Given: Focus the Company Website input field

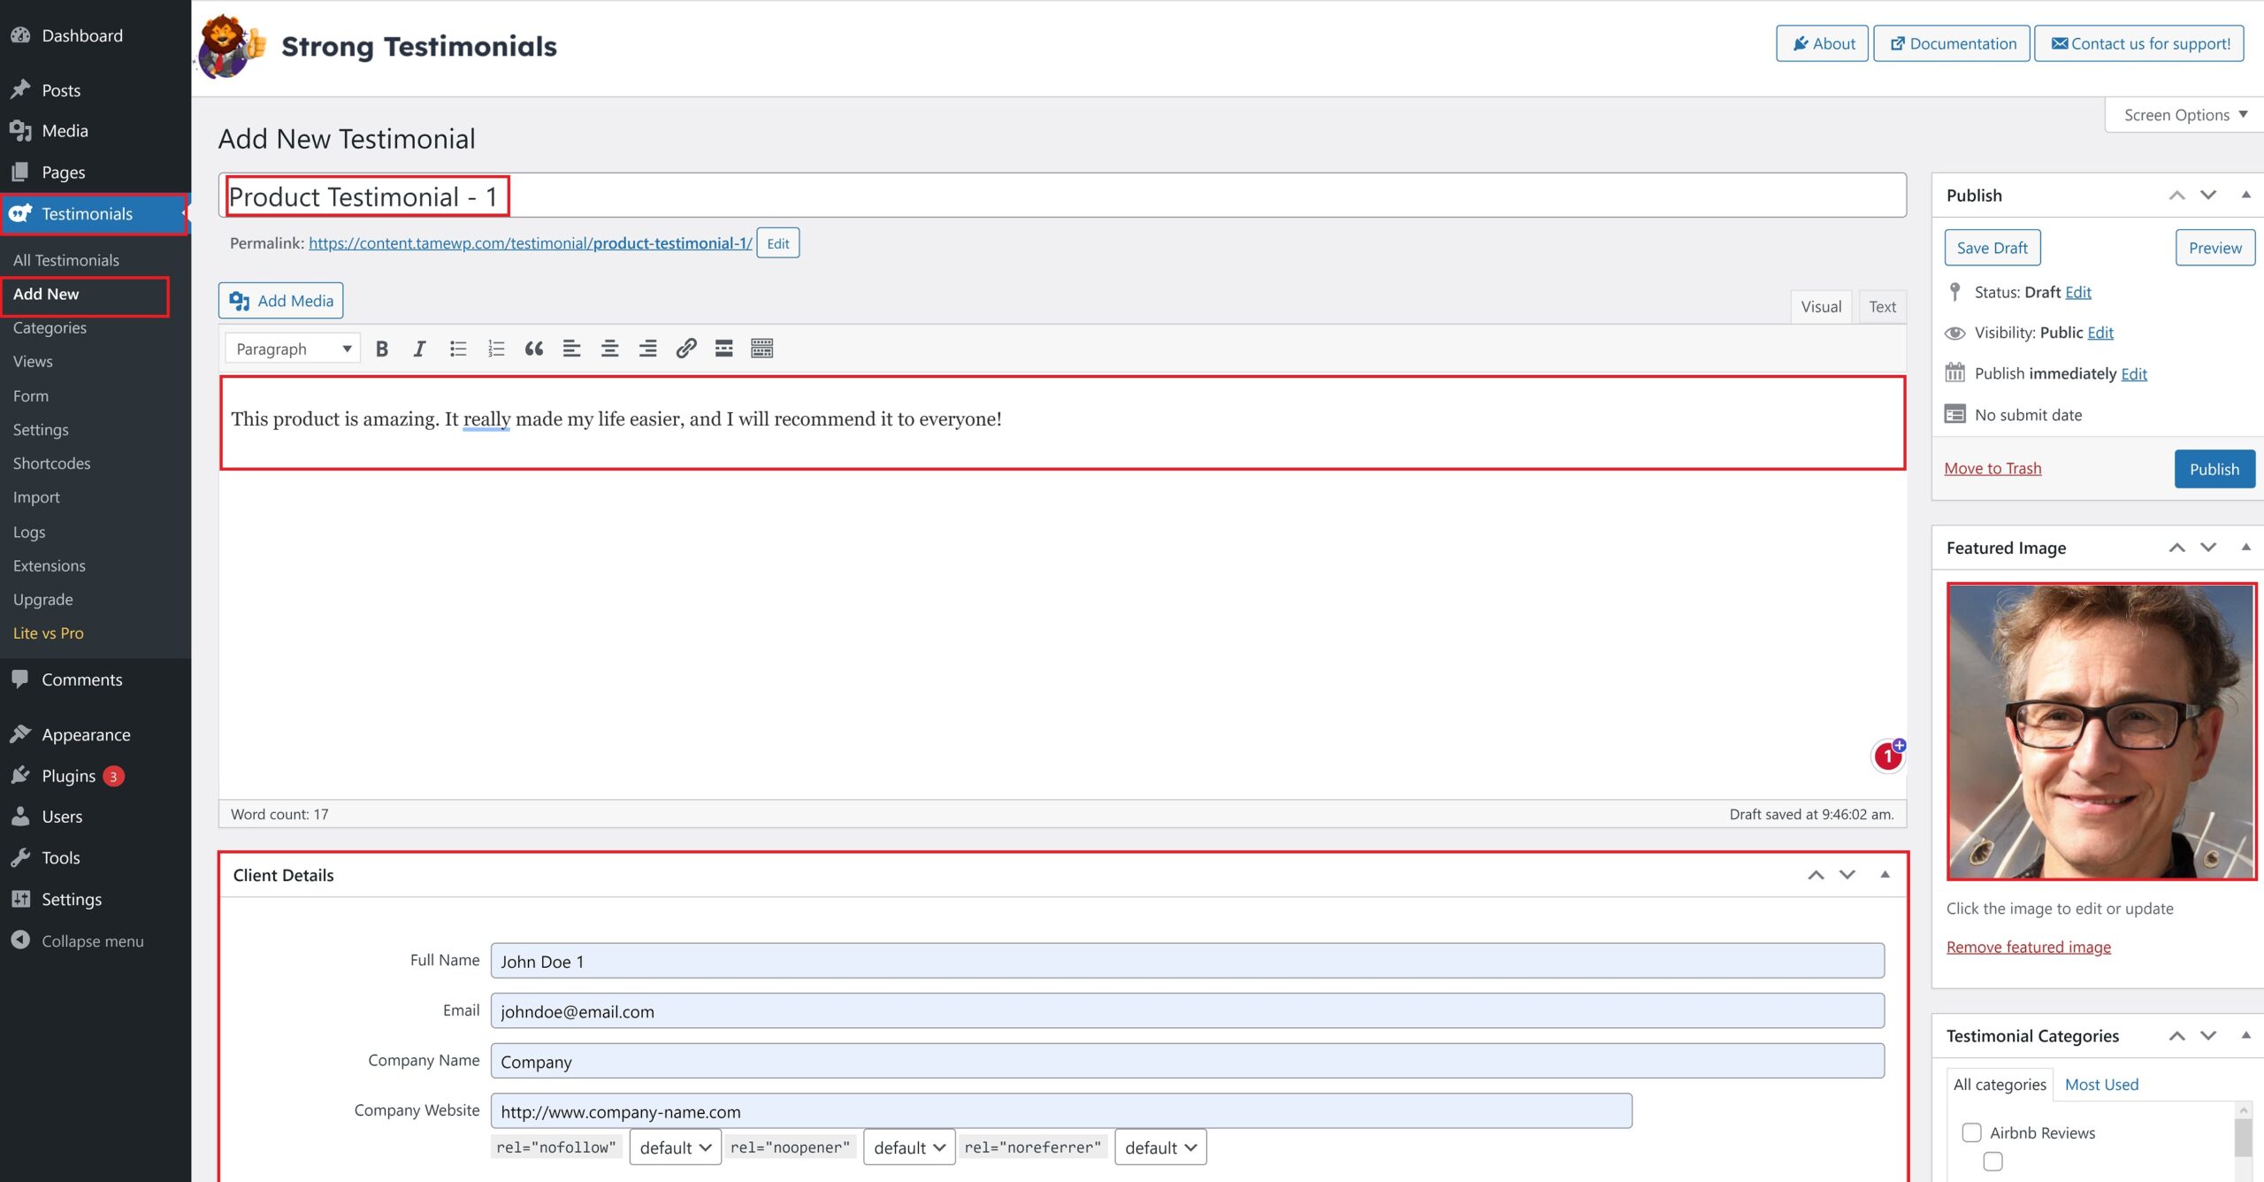Looking at the screenshot, I should pos(1061,1111).
